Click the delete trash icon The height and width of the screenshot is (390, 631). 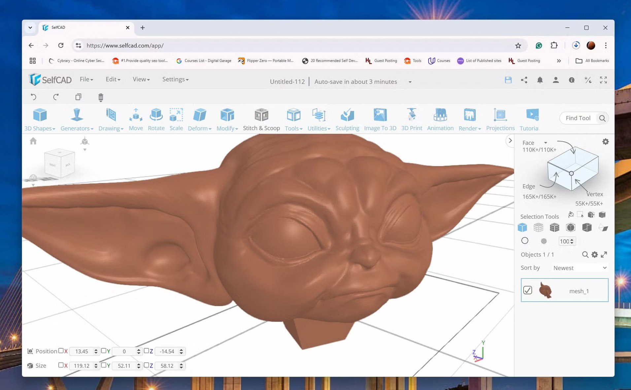[x=101, y=97]
